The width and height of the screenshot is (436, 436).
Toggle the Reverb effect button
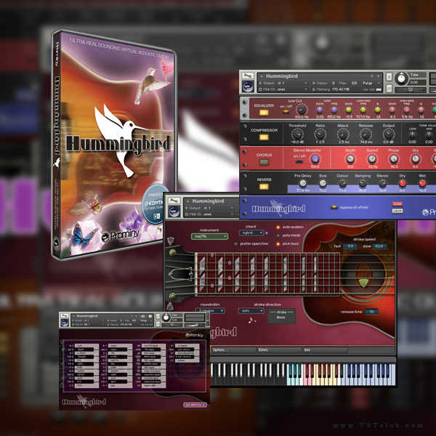pyautogui.click(x=264, y=187)
